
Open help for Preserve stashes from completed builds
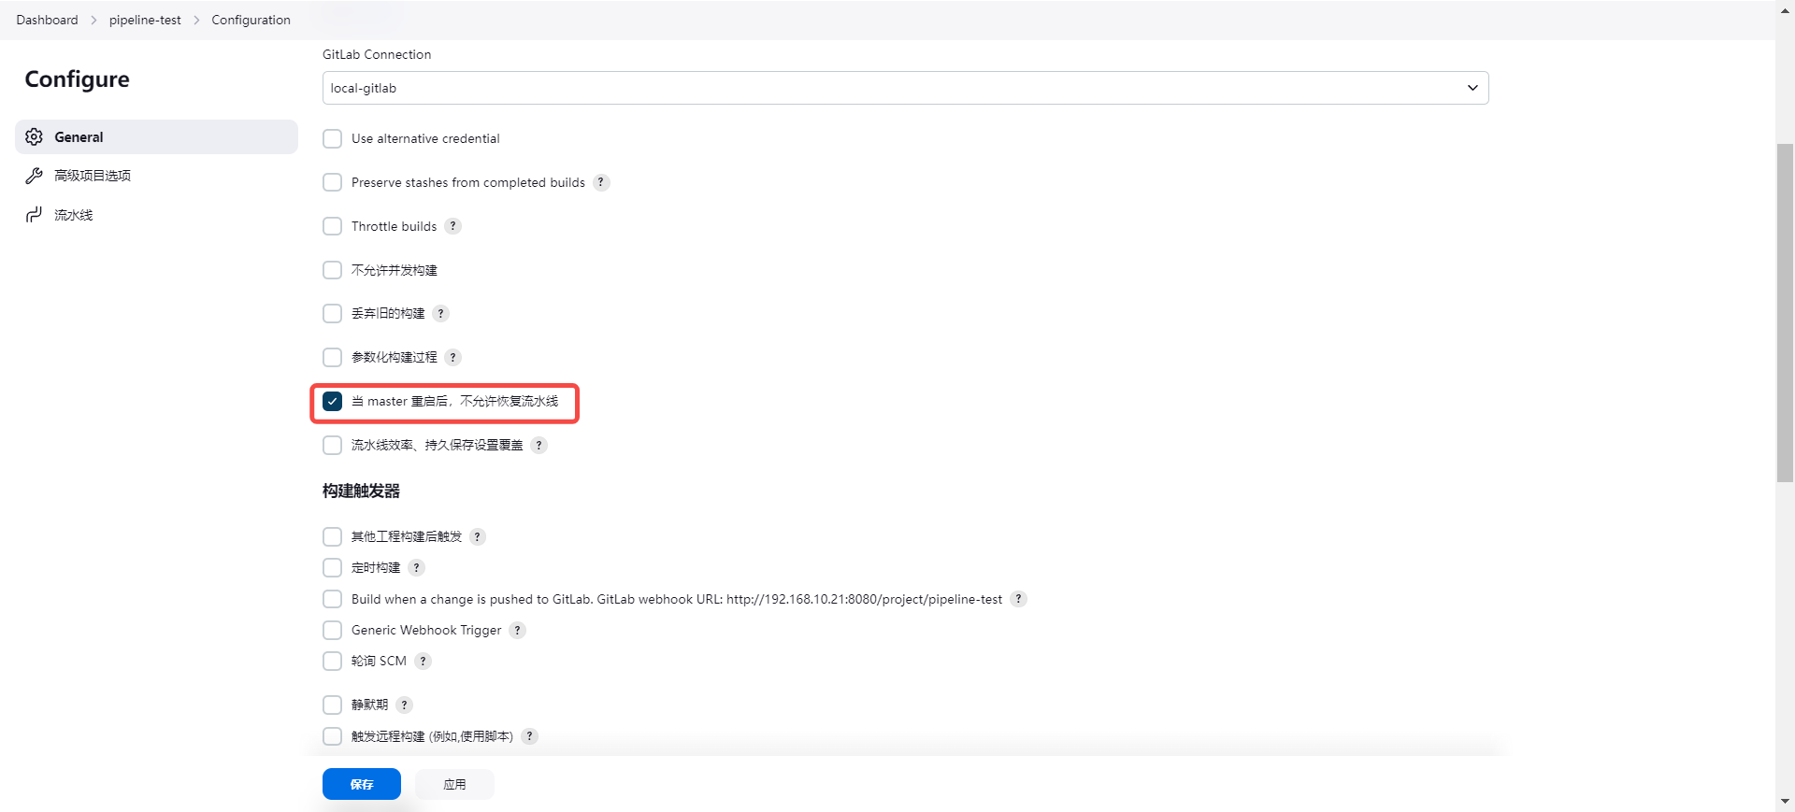click(x=601, y=182)
